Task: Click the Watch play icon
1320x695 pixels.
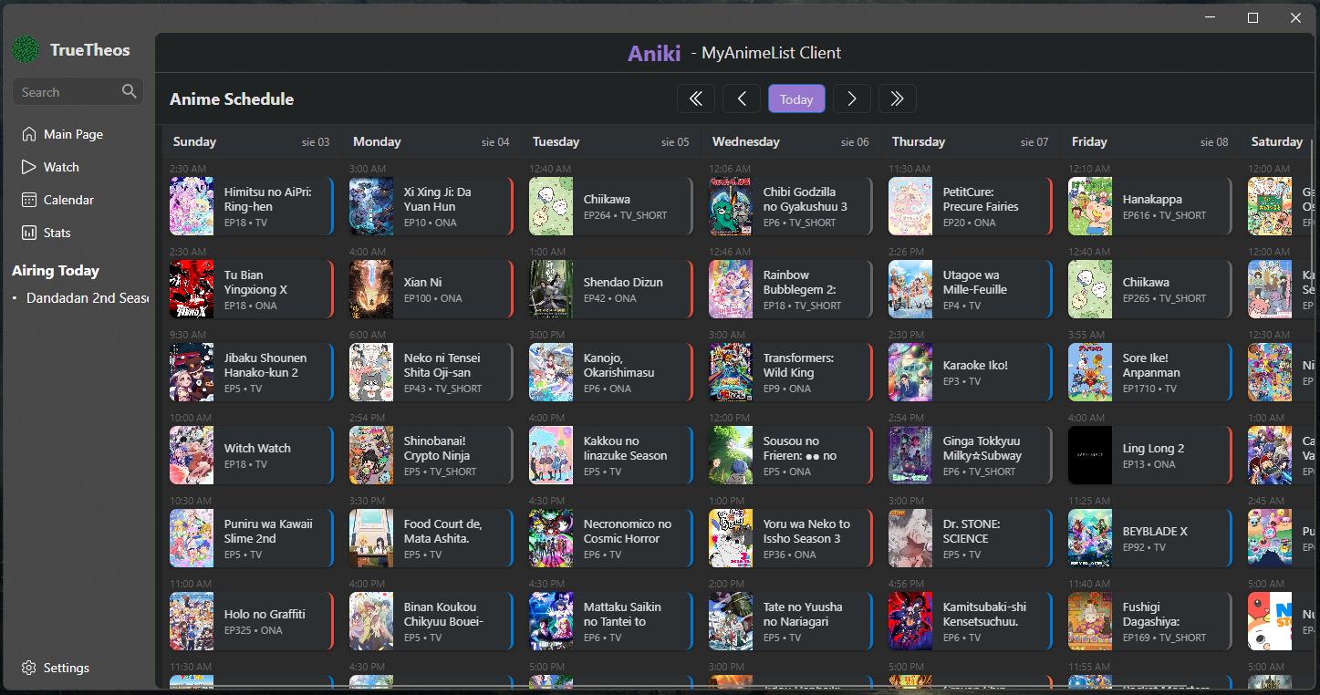Action: tap(29, 167)
